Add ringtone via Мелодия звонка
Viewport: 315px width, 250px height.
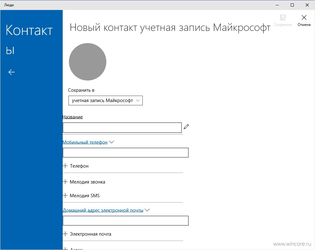click(x=87, y=182)
